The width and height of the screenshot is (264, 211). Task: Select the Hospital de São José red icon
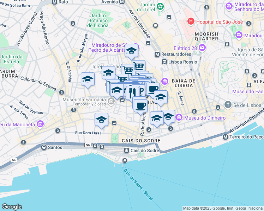[191, 22]
